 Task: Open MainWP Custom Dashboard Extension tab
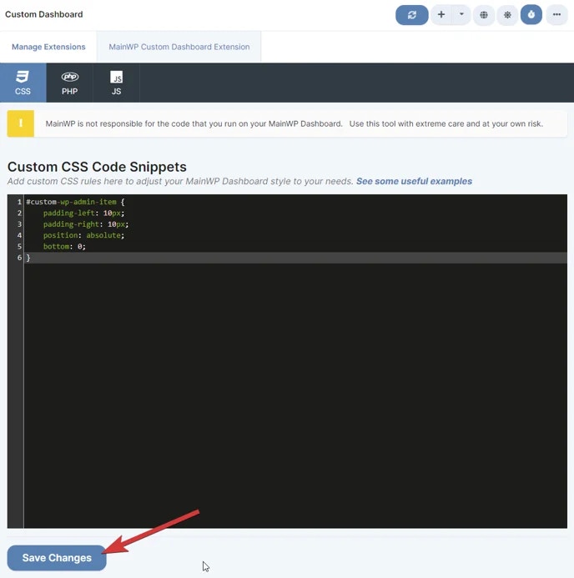(179, 47)
